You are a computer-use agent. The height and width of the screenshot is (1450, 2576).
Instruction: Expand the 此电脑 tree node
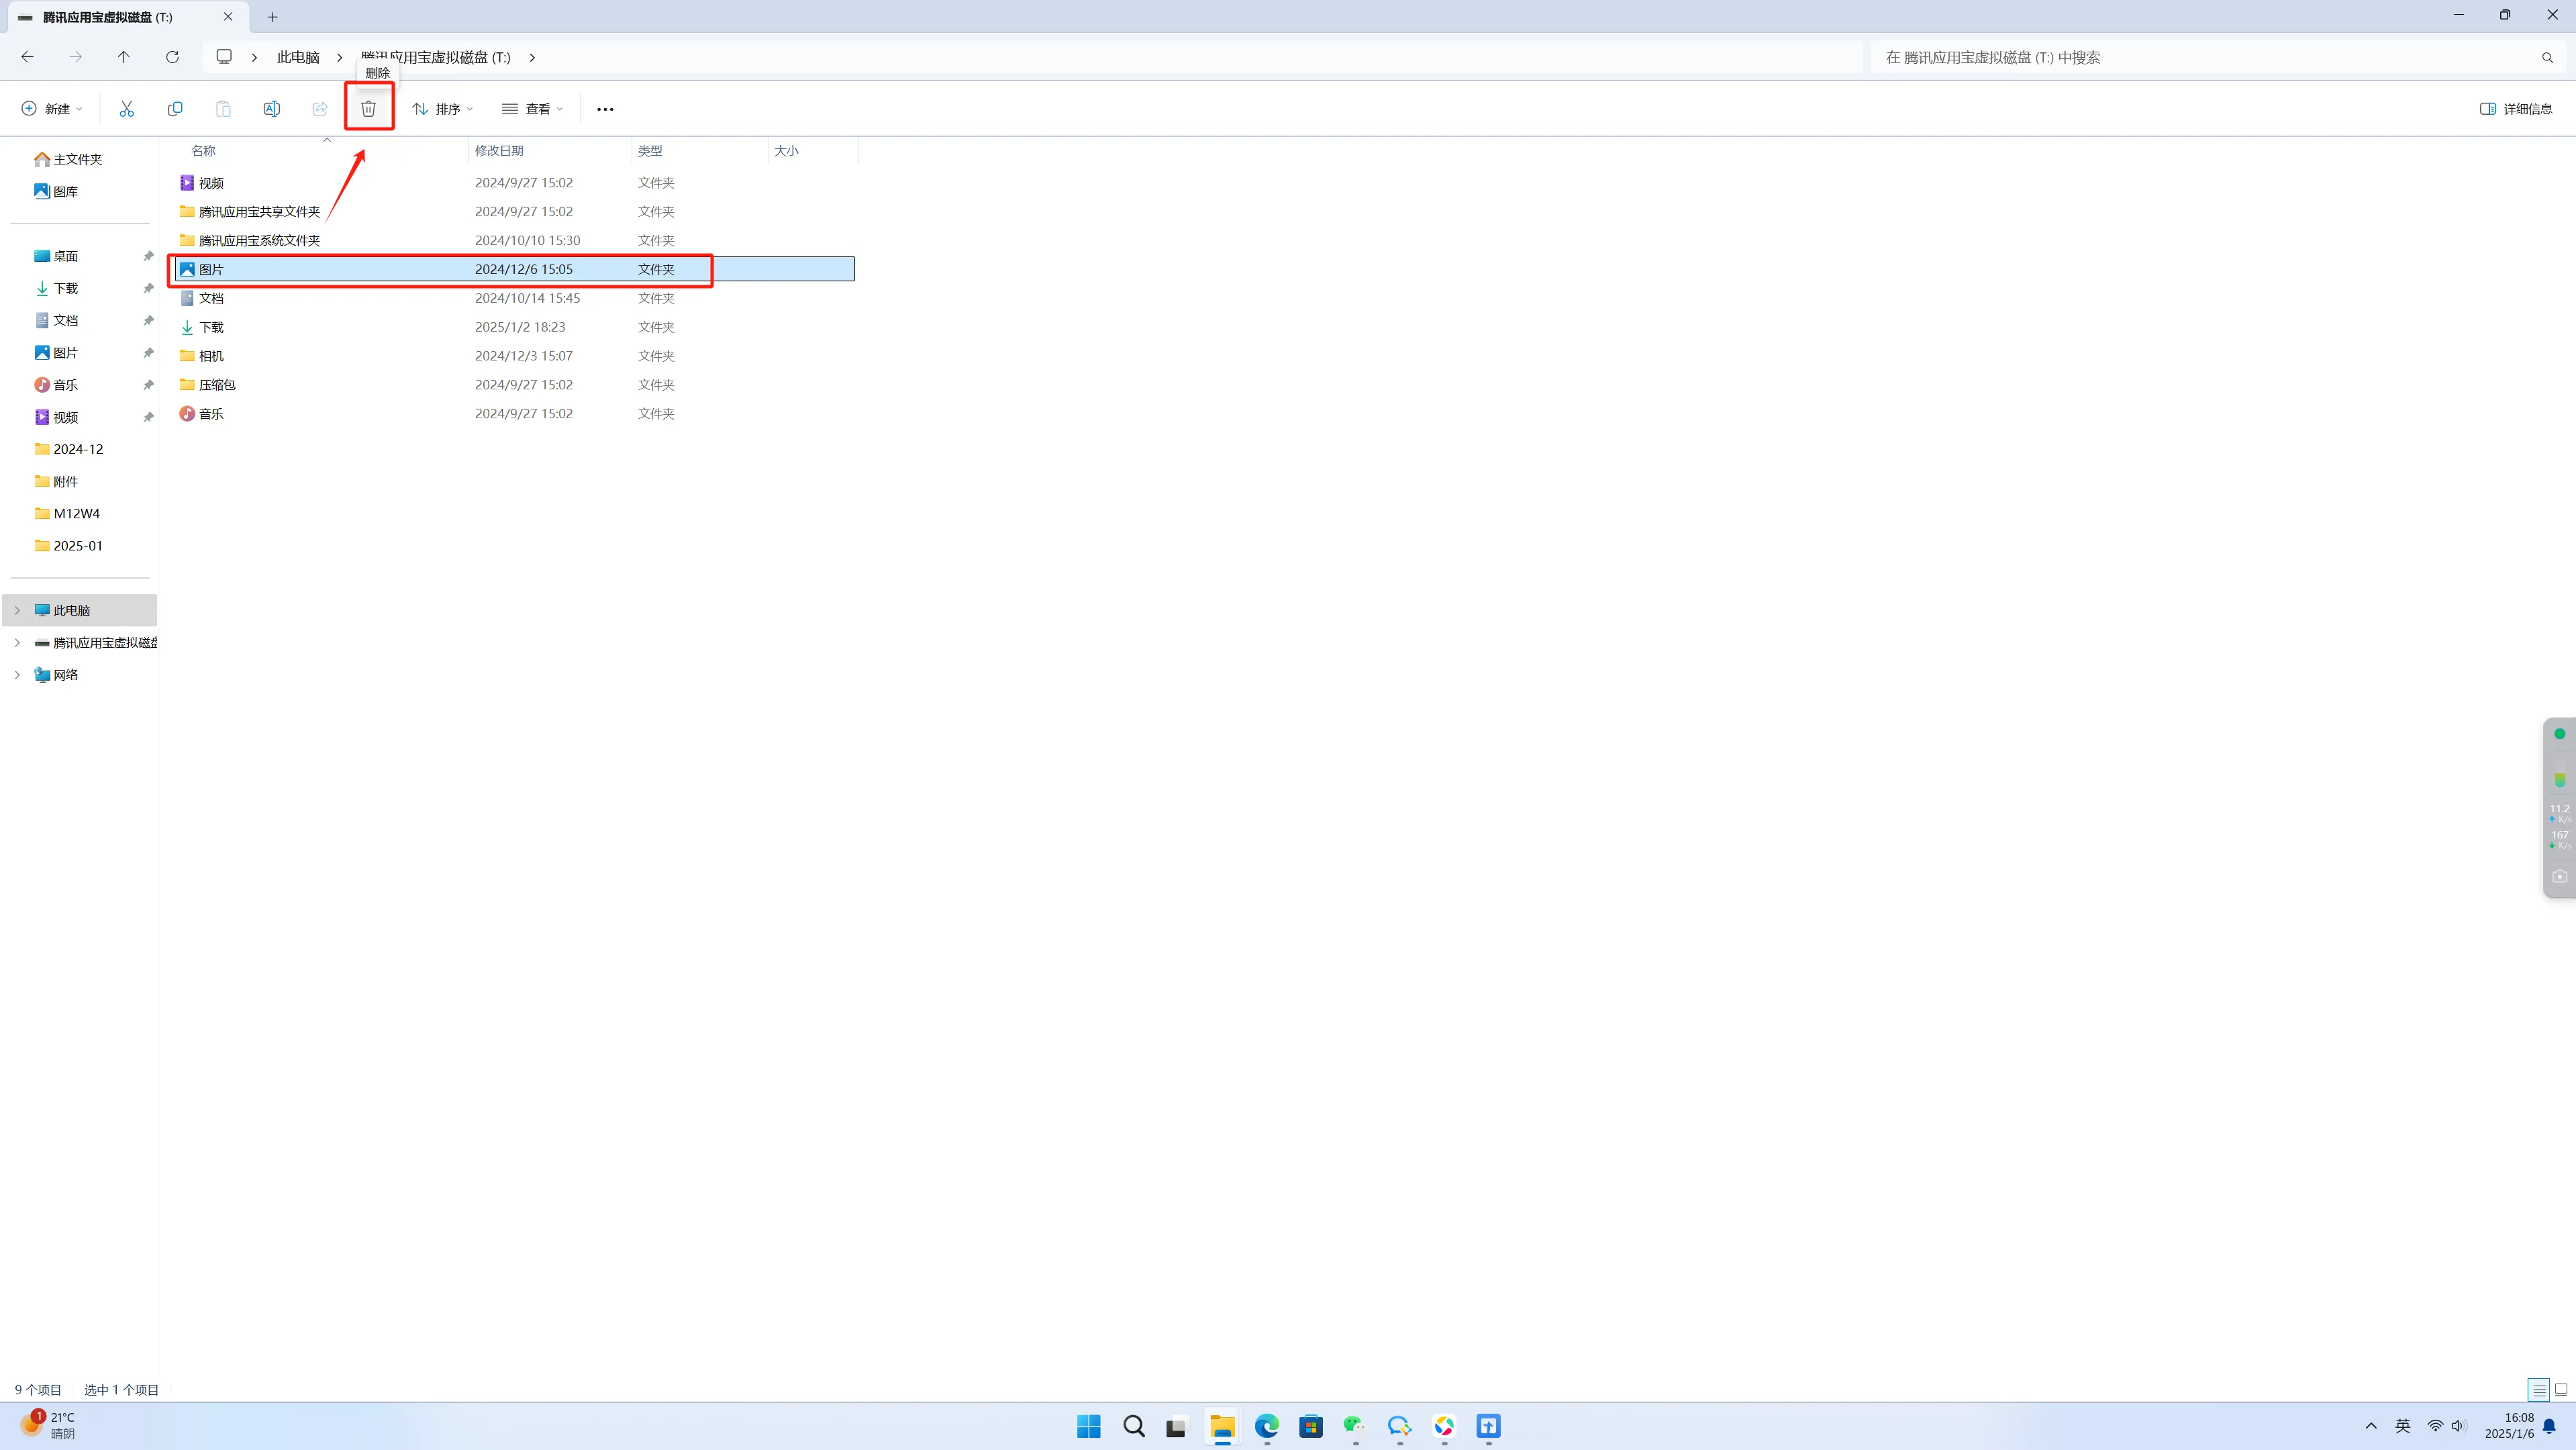pos(17,610)
